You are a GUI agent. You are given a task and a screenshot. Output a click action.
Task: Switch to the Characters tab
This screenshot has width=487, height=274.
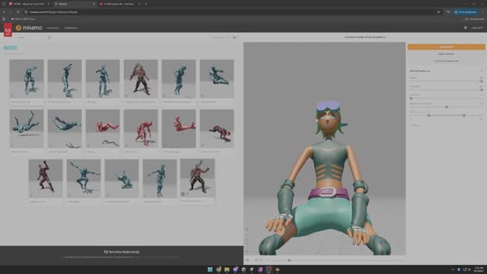tap(53, 27)
